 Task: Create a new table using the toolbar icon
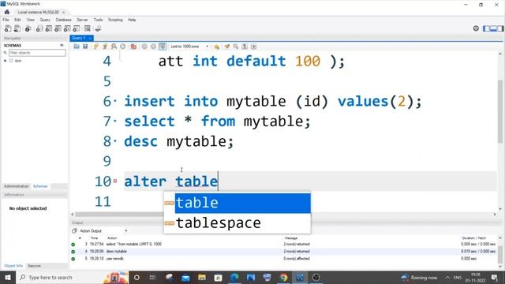coord(49,28)
